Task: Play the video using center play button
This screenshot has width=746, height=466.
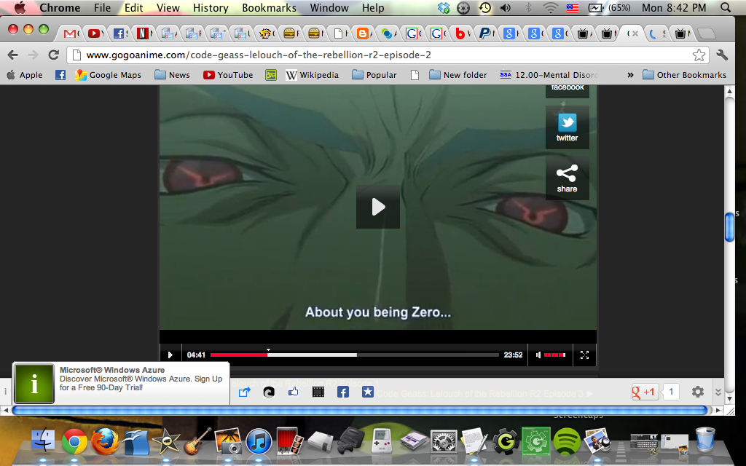Action: coord(378,207)
